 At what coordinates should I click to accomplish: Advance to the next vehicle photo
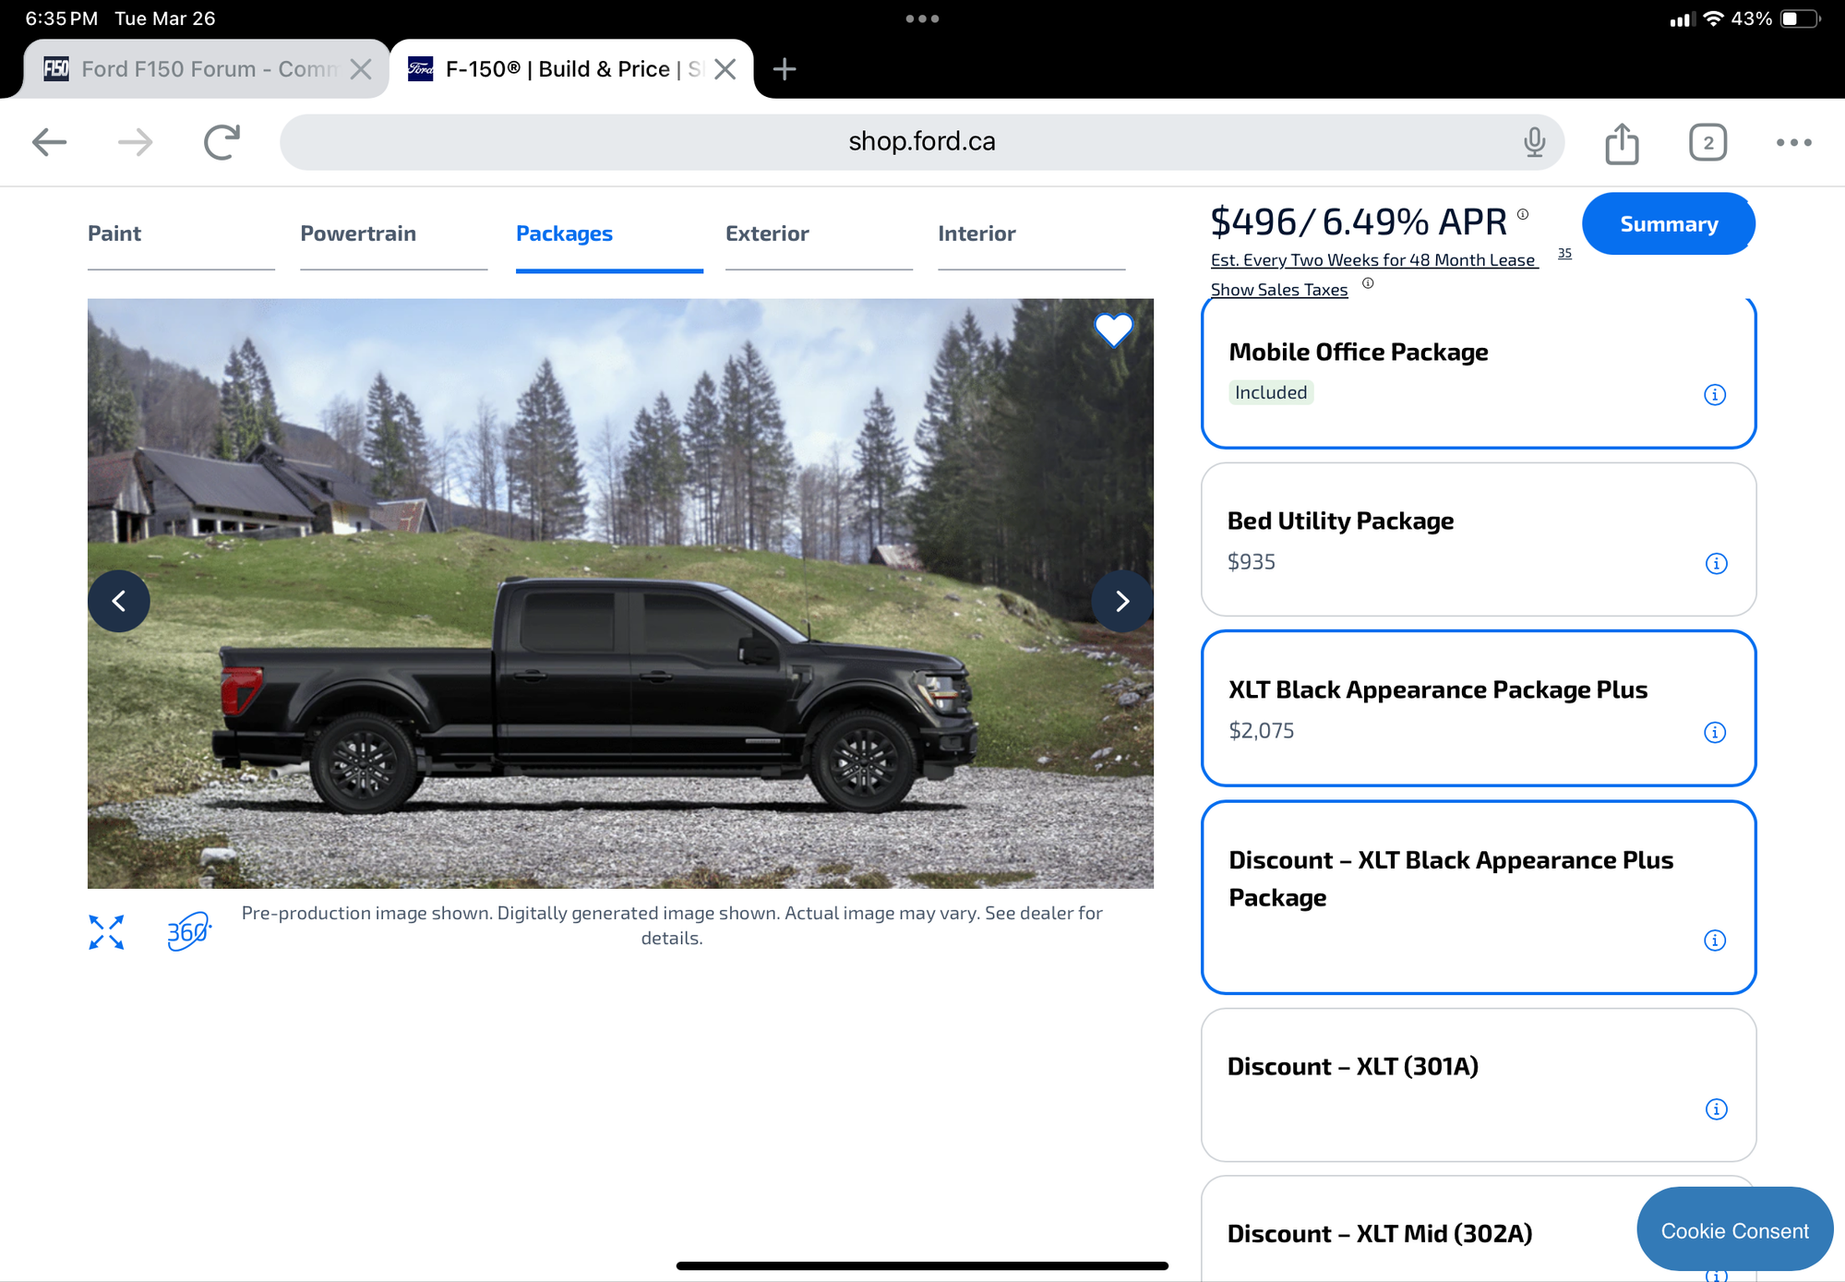coord(1122,601)
